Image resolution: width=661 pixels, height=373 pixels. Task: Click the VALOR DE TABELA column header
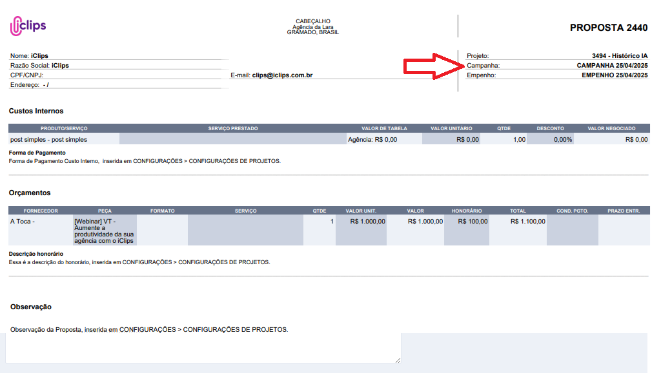click(384, 129)
